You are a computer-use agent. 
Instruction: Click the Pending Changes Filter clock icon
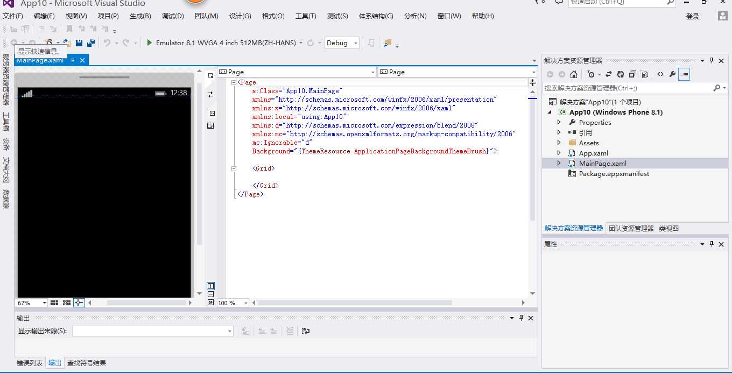pos(591,74)
